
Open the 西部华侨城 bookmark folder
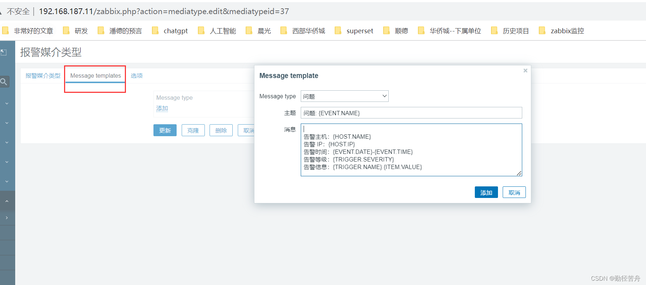(x=303, y=31)
